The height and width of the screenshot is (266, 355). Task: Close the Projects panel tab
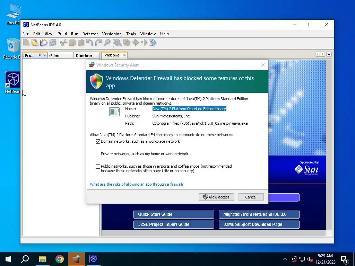[x=44, y=55]
